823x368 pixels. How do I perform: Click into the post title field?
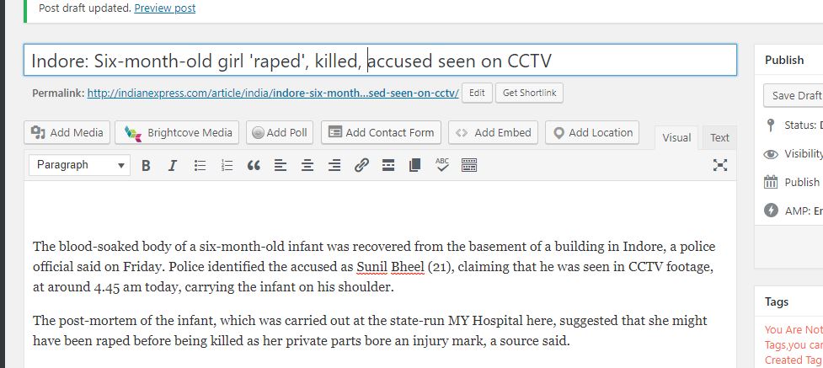(x=379, y=61)
